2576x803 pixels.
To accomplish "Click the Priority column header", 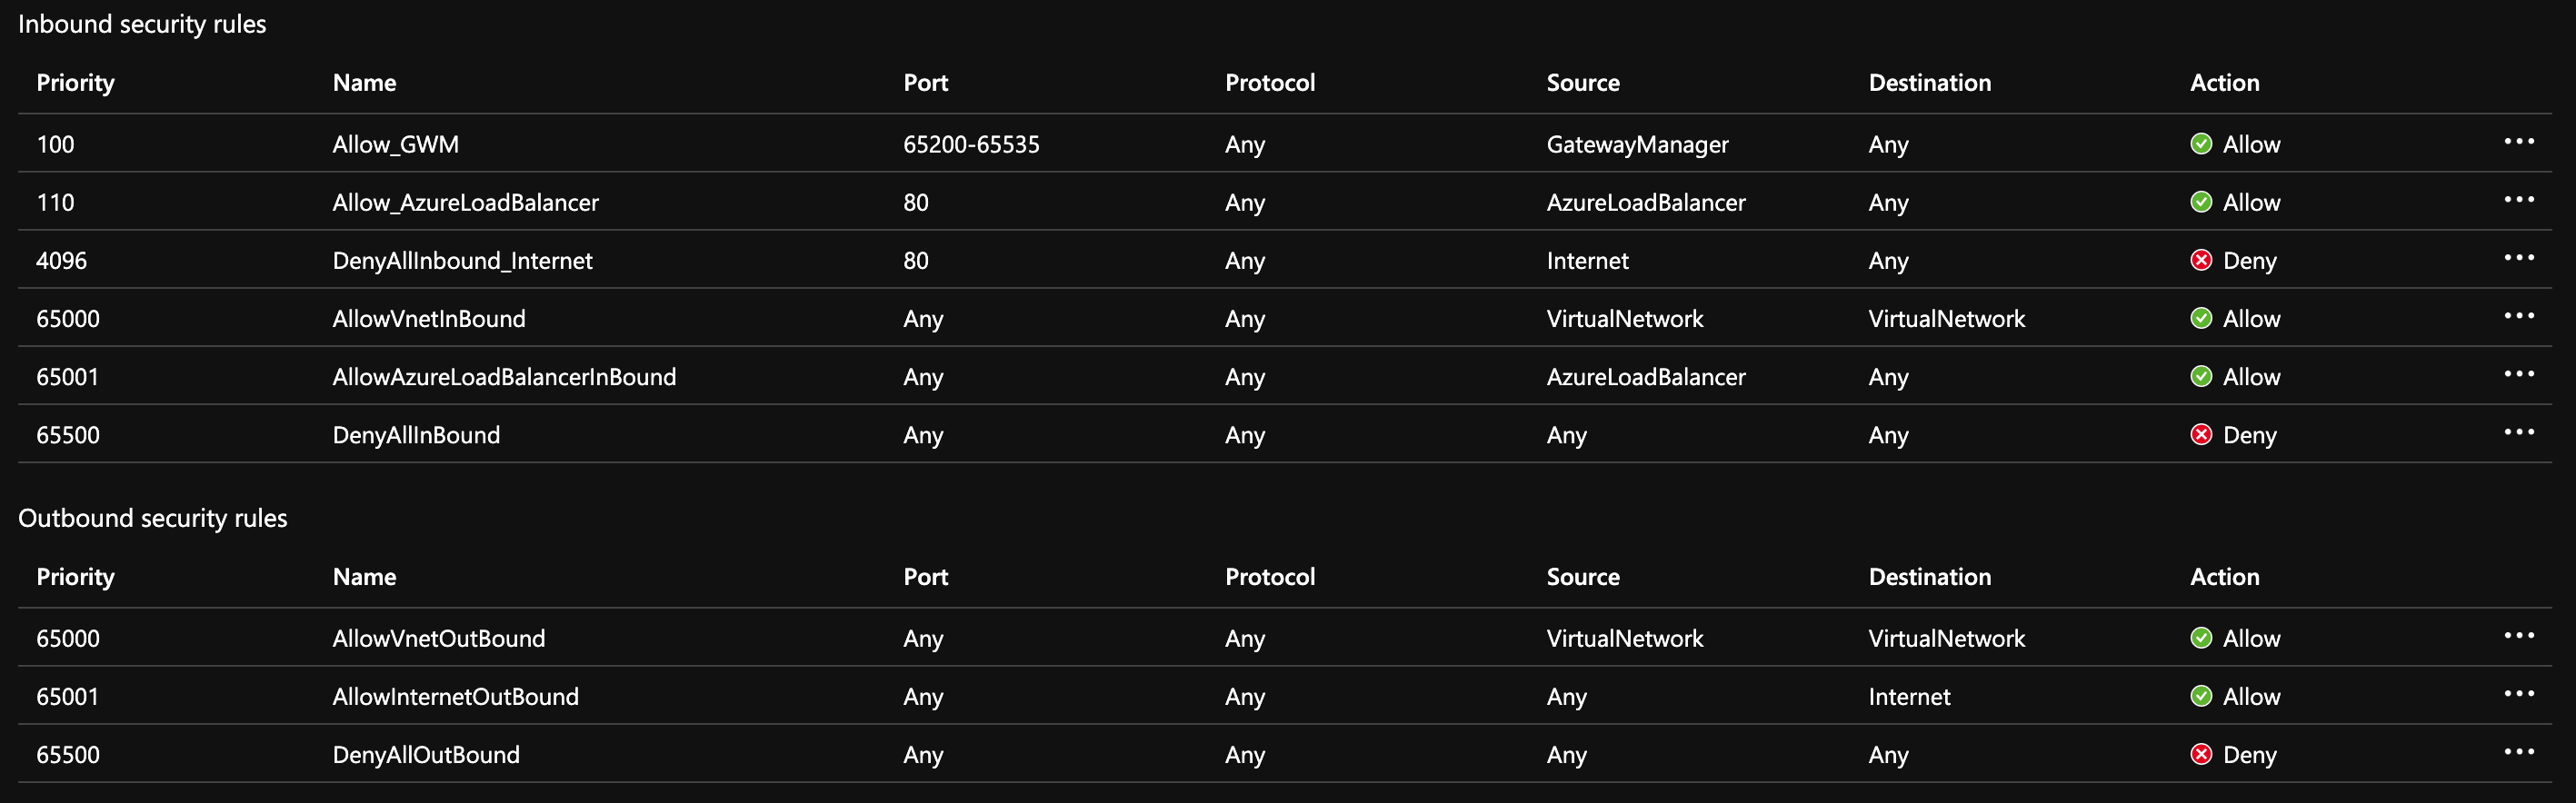I will [x=75, y=83].
